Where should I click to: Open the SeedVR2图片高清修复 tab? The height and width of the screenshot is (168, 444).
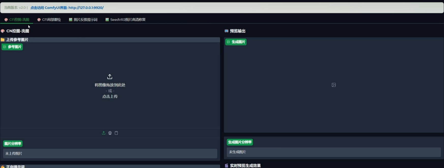click(126, 20)
